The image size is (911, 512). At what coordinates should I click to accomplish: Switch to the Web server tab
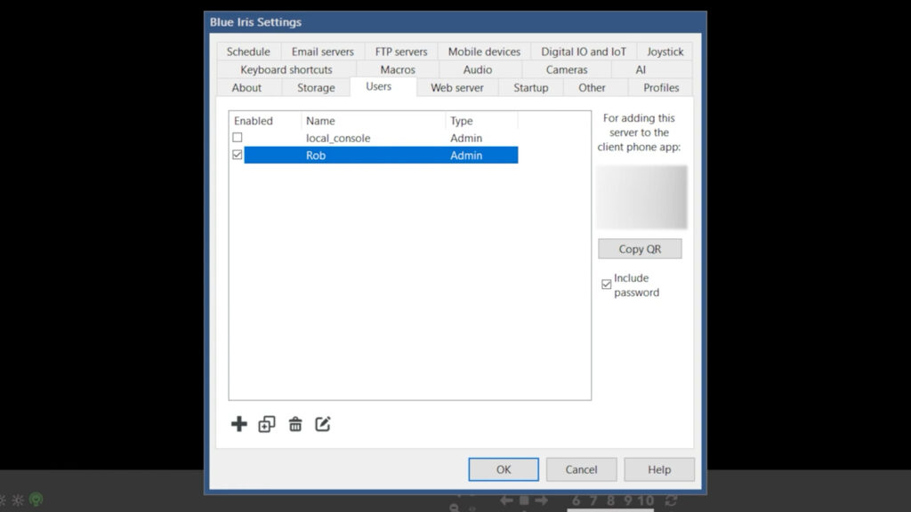tap(457, 87)
